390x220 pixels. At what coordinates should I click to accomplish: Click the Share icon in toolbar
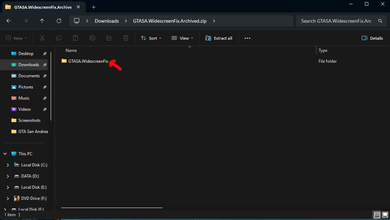click(109, 38)
